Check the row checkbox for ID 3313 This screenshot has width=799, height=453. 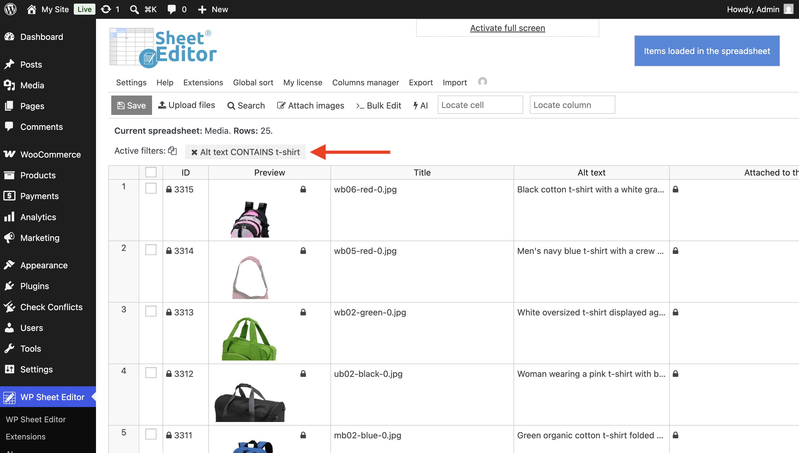tap(151, 311)
